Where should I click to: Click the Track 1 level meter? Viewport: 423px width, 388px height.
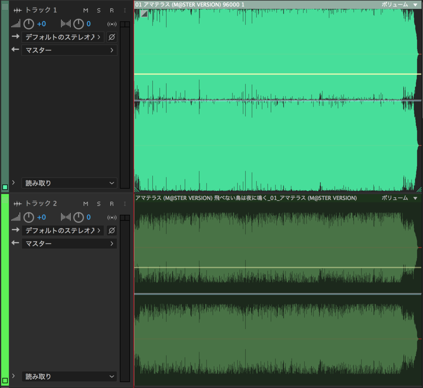pyautogui.click(x=125, y=105)
